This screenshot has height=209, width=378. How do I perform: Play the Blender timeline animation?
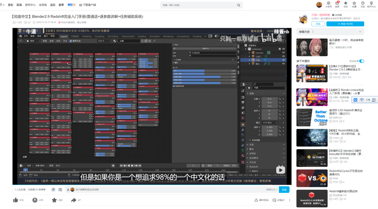tap(132, 166)
